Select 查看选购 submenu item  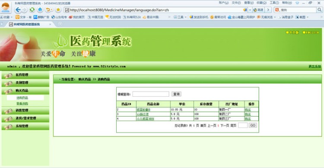[22, 104]
